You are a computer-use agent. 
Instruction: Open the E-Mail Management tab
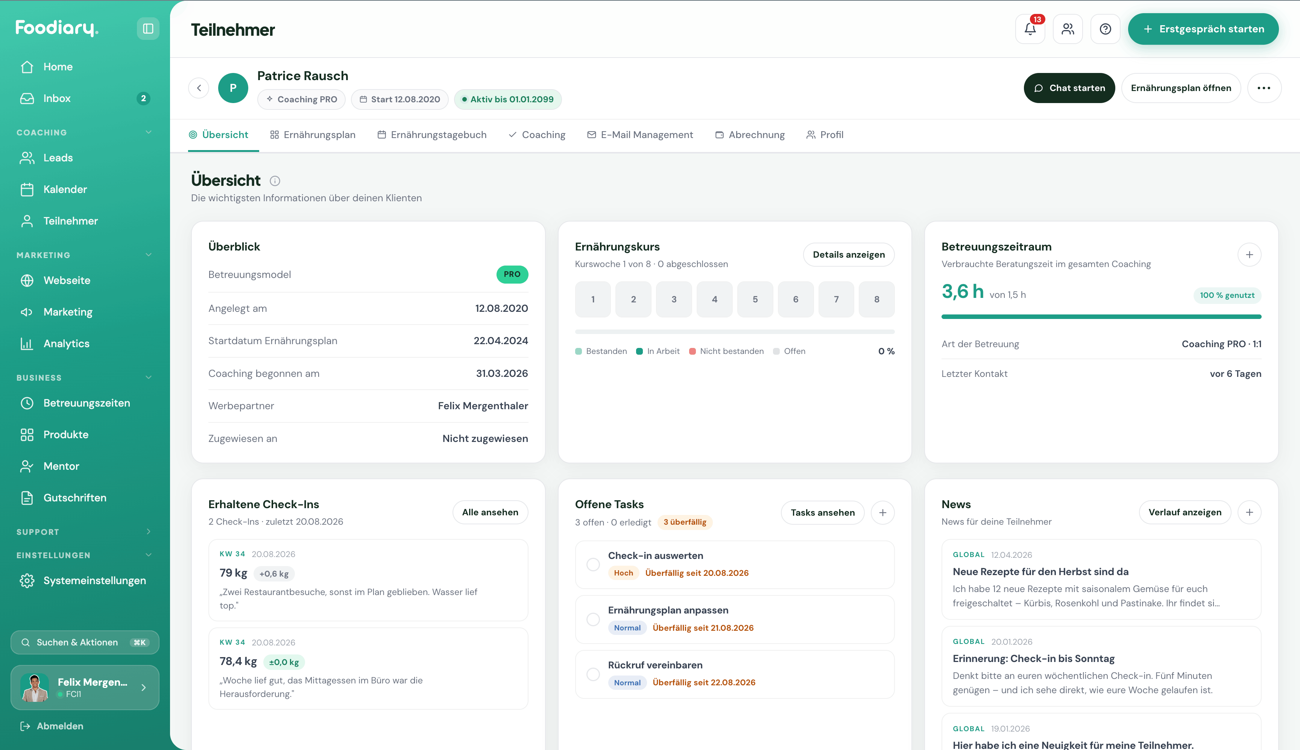pos(640,135)
